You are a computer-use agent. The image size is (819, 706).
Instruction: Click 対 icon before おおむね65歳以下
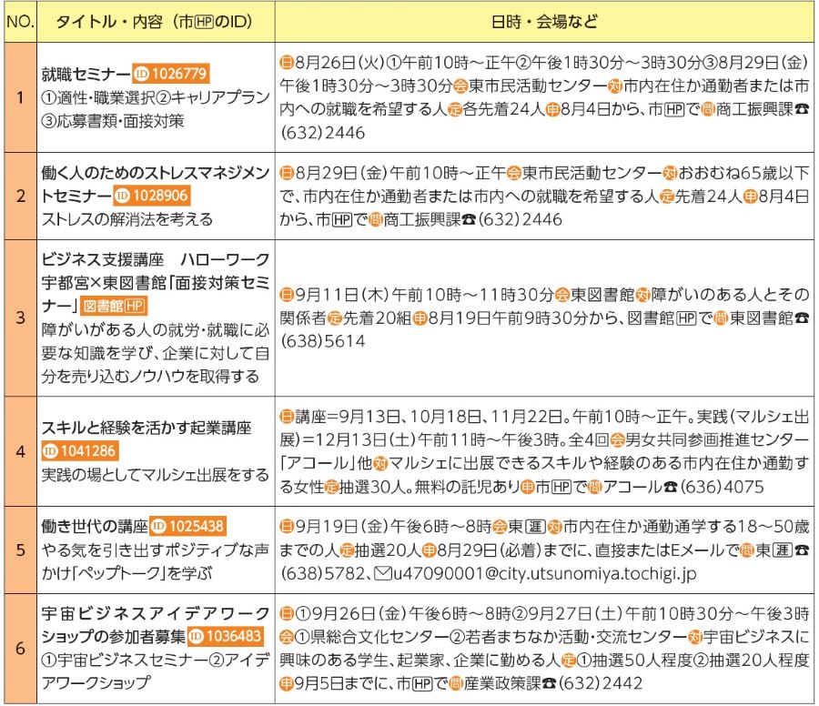point(670,173)
